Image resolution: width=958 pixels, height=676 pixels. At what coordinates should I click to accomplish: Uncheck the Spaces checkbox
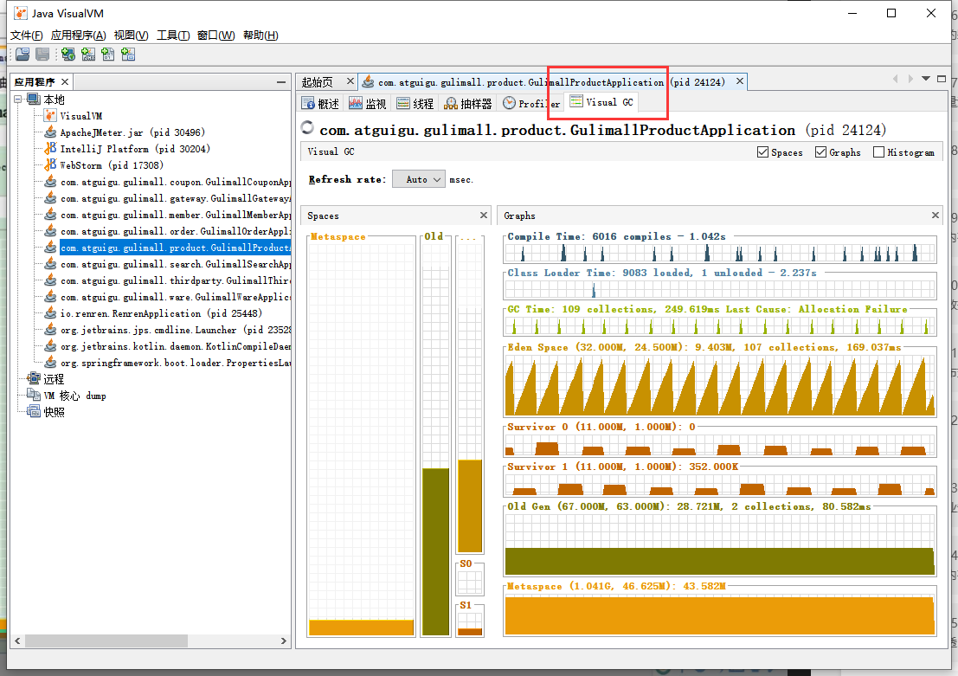762,152
